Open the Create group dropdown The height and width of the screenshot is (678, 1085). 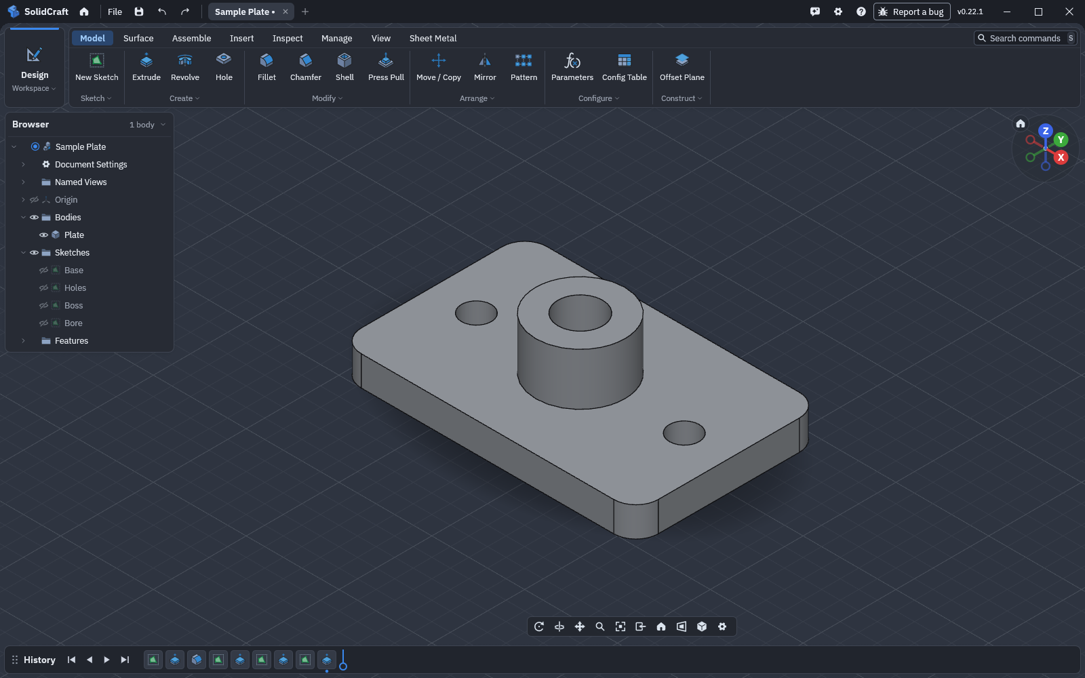[184, 98]
